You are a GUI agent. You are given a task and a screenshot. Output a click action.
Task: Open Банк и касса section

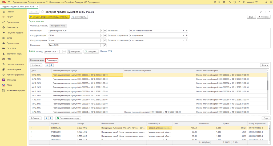pyautogui.click(x=12, y=27)
